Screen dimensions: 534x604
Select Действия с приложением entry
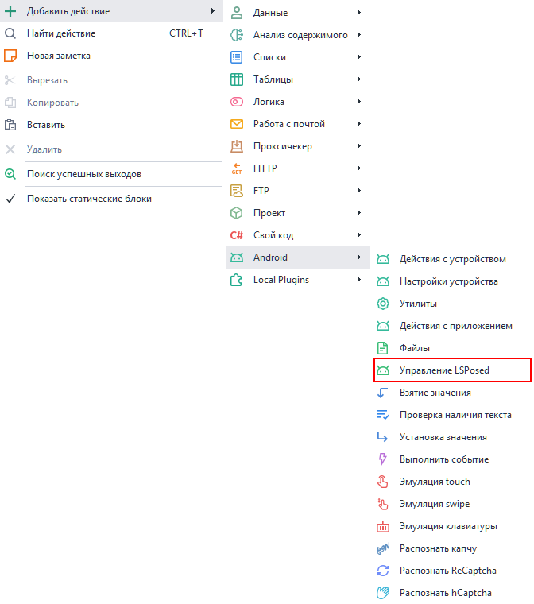coord(455,326)
